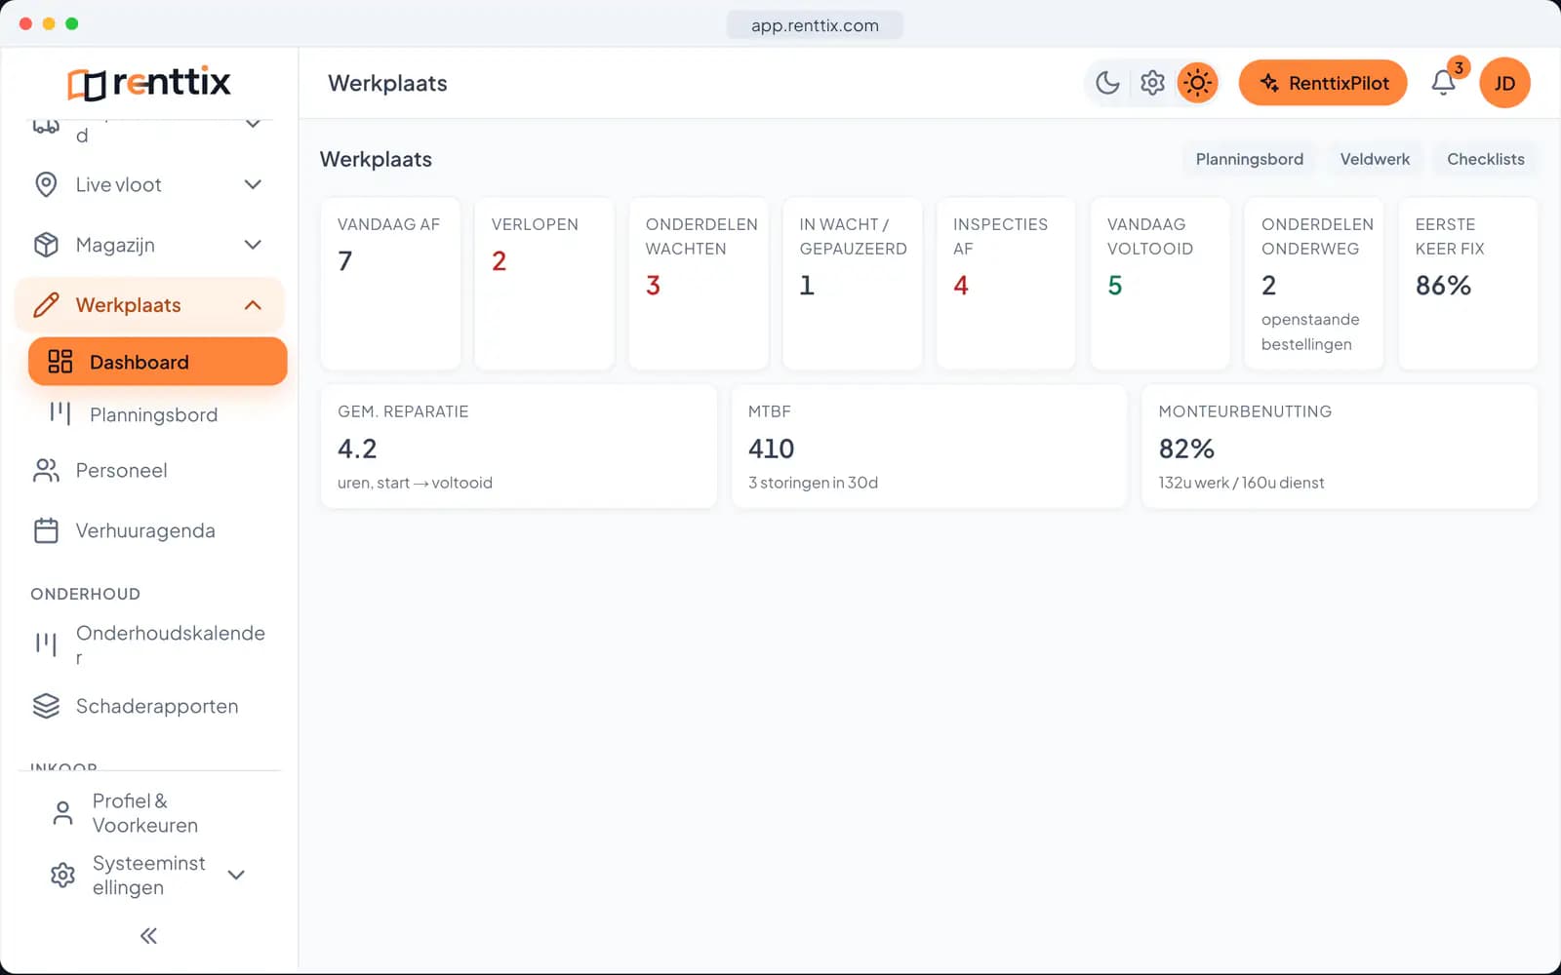The image size is (1561, 975).
Task: Click the Schaderapporten layers icon
Action: pos(46,706)
